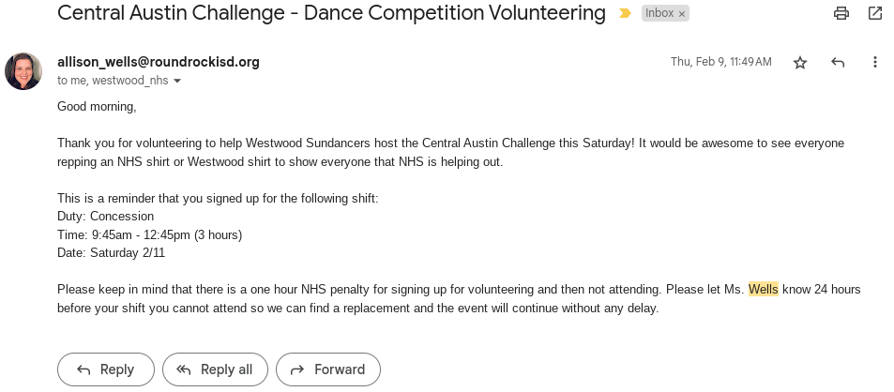Viewport: 894px width, 392px height.
Task: Click the Thu, Feb 9, 11:49 AM timestamp
Action: 720,62
